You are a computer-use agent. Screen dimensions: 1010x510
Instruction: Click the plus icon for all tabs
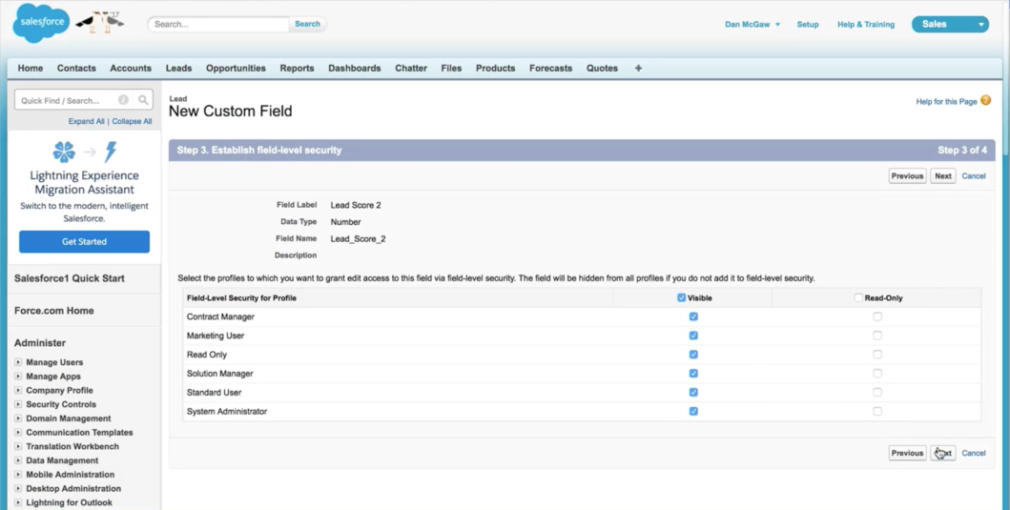pyautogui.click(x=638, y=68)
